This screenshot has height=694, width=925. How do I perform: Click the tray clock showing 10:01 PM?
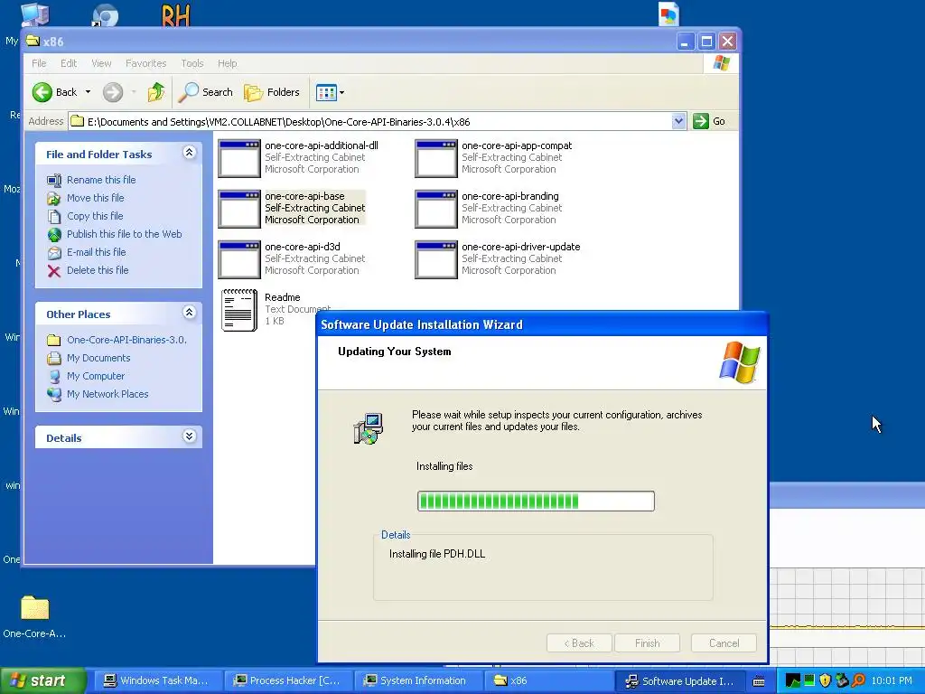[892, 680]
